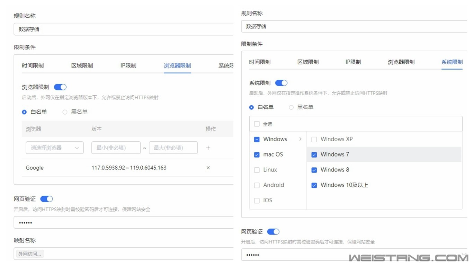Click the 外网访问... mapping name tag
The width and height of the screenshot is (473, 266).
[30, 254]
